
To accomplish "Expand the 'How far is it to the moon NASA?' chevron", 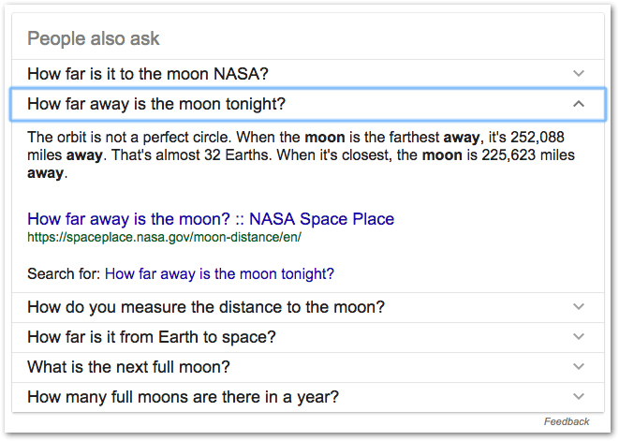I will 579,73.
